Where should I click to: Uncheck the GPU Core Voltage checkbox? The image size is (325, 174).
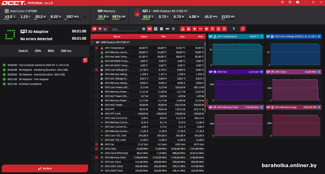coord(96,70)
